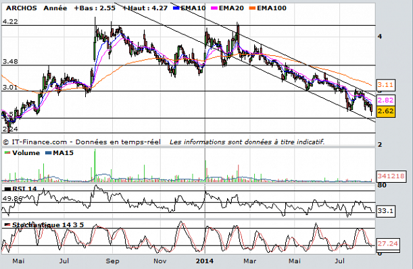Screen dimensions: 413x269
Task: Click the IT-Finance.com copyright text
Action: coord(82,142)
